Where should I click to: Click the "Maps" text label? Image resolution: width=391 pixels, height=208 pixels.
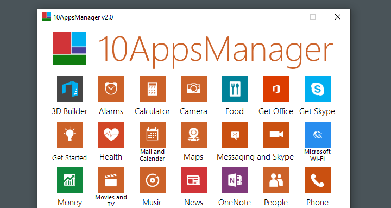[193, 157]
